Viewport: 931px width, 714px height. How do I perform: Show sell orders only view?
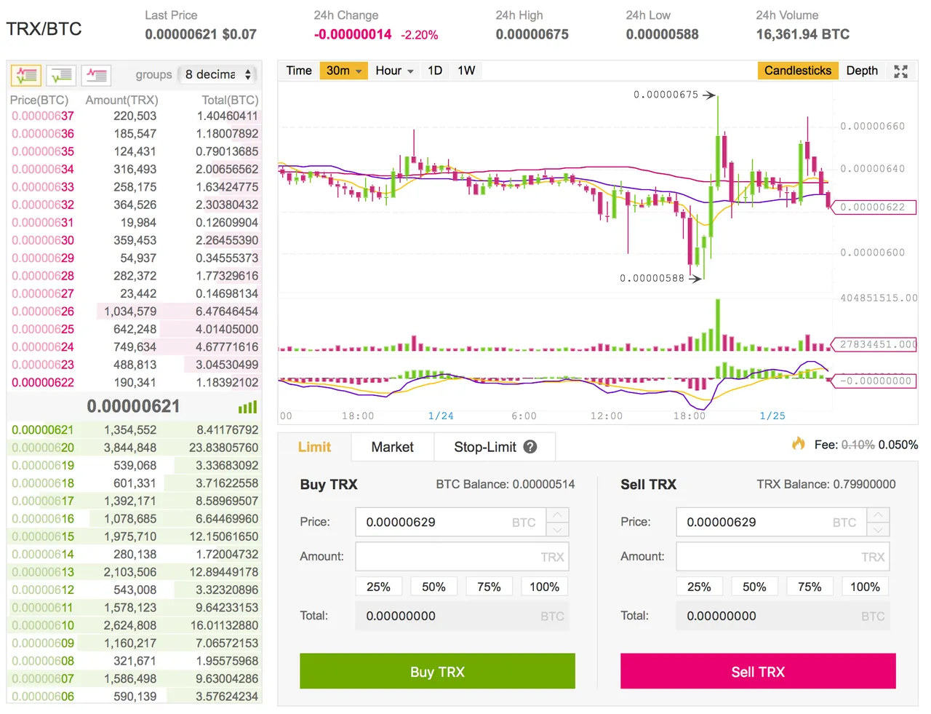click(x=96, y=74)
